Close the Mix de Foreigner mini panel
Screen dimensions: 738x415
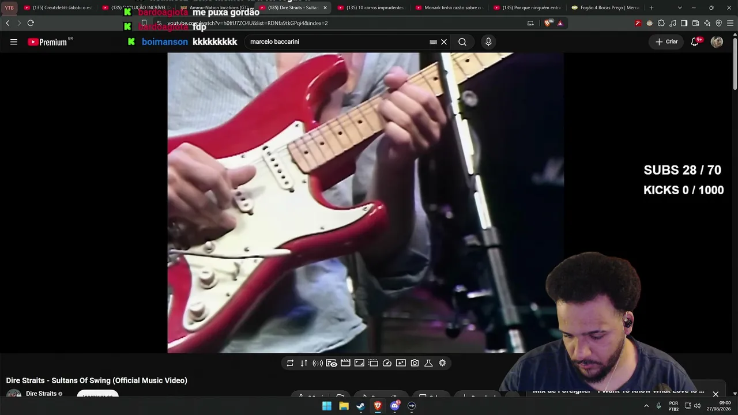pyautogui.click(x=716, y=394)
